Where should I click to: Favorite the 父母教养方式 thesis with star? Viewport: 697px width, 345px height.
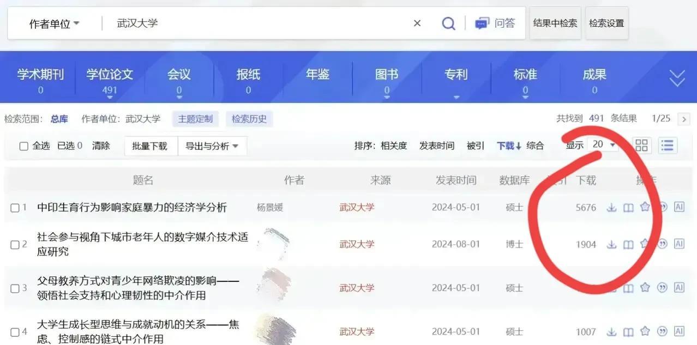(645, 287)
